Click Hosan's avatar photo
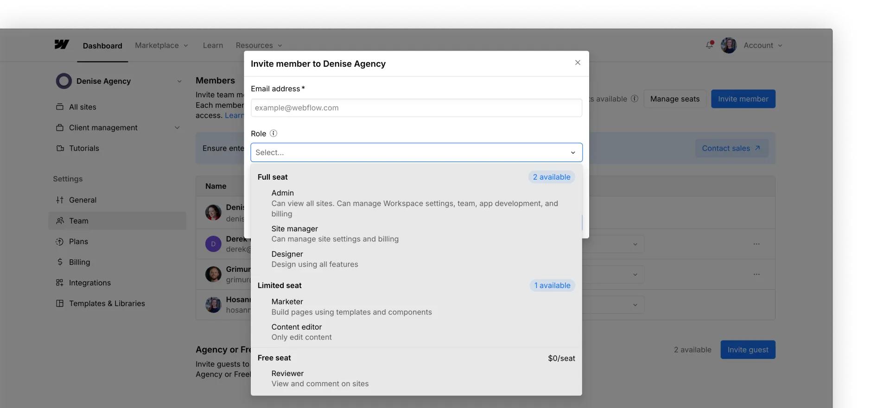 pos(213,305)
